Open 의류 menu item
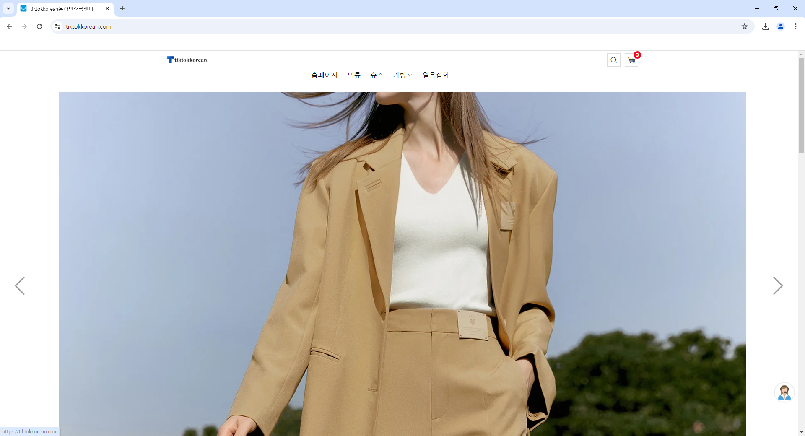This screenshot has width=805, height=436. click(x=354, y=75)
